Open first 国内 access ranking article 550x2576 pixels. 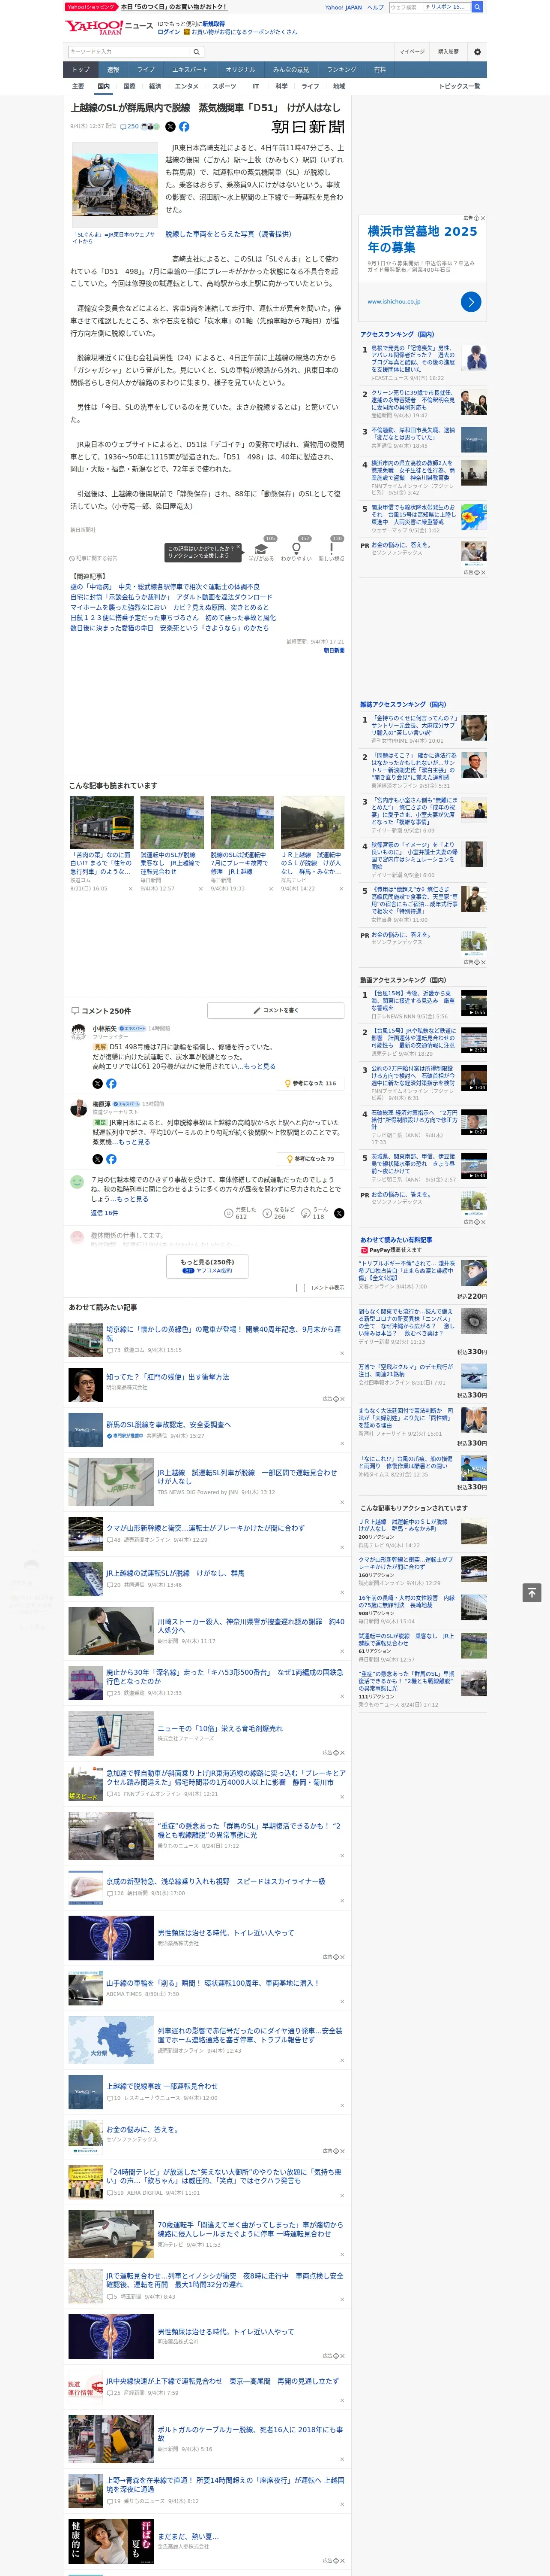pyautogui.click(x=413, y=358)
